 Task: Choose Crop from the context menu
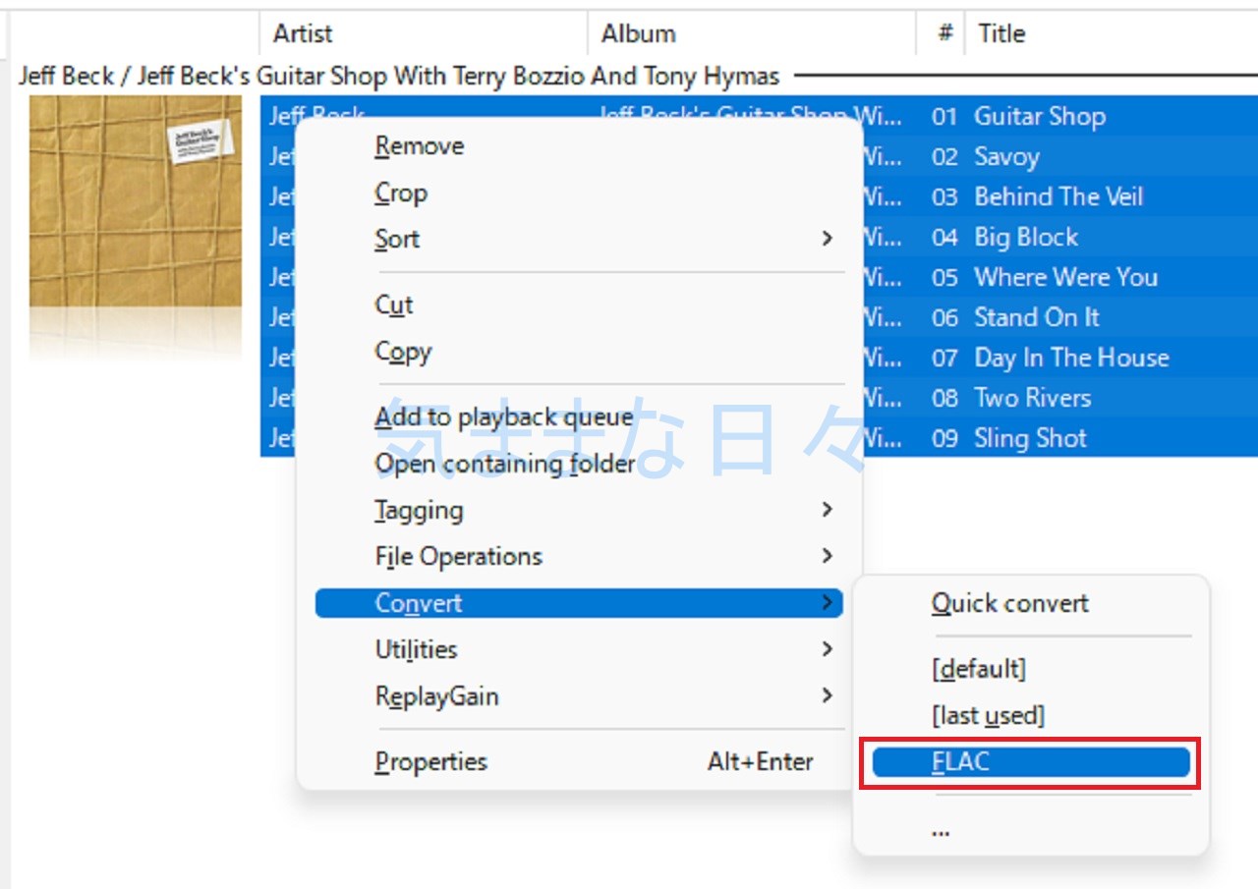pos(579,193)
